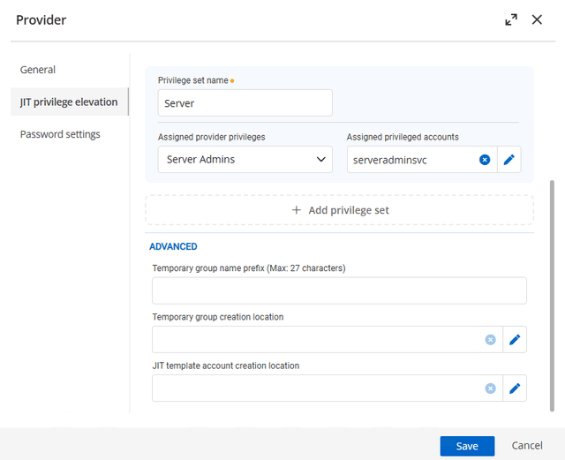565x460 pixels.
Task: Open the Assigned provider privileges dropdown
Action: [x=245, y=160]
